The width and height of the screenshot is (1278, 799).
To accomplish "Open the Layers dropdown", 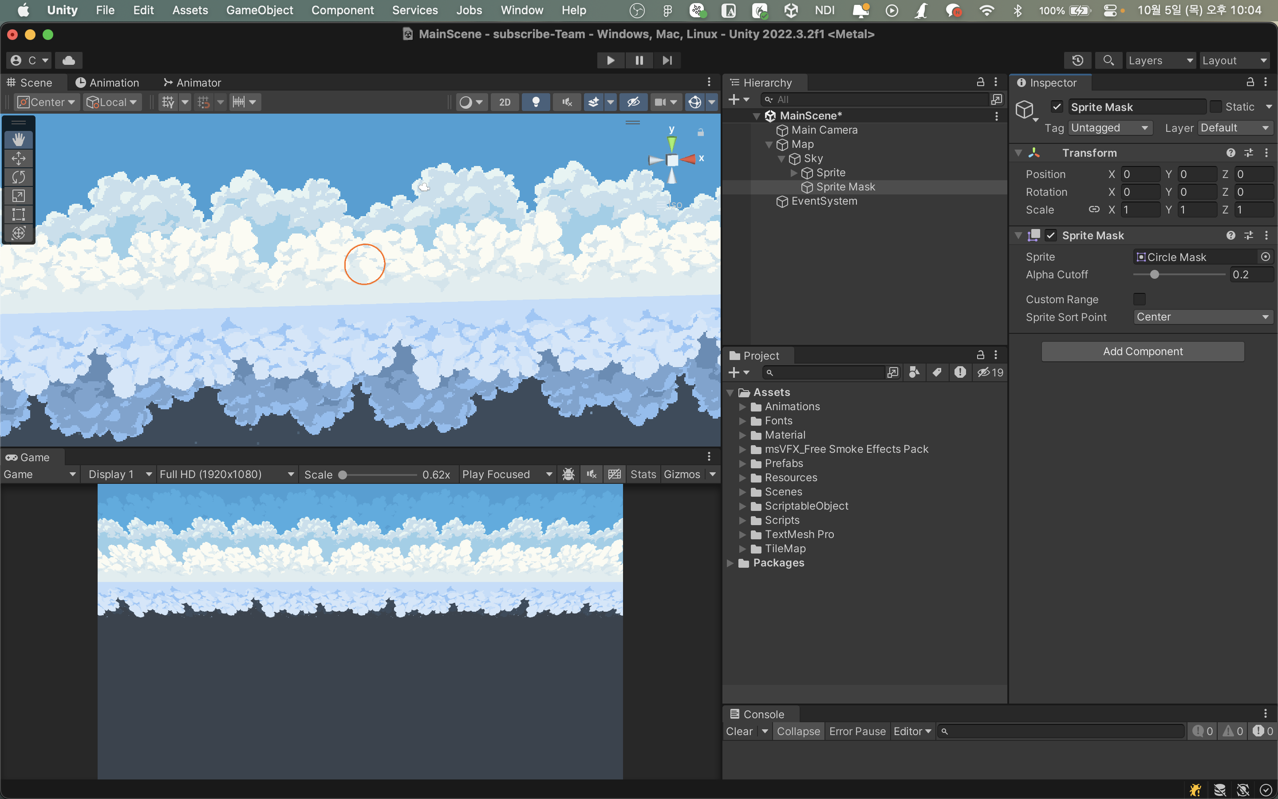I will pos(1160,60).
